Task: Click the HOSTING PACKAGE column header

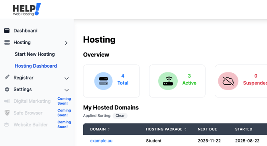Action: click(164, 129)
